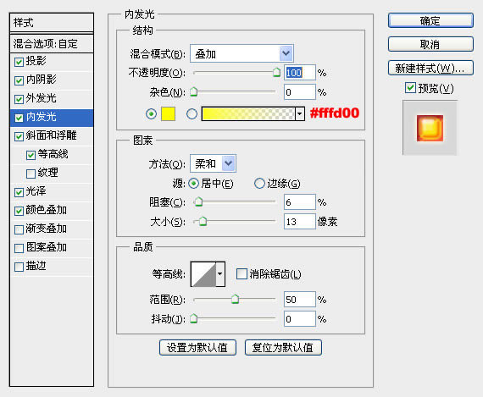Open the 斜面和浮雕 bevel settings

tap(51, 135)
